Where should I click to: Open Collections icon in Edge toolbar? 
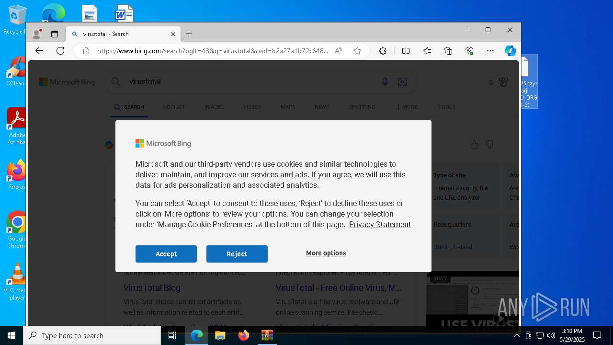(x=448, y=51)
